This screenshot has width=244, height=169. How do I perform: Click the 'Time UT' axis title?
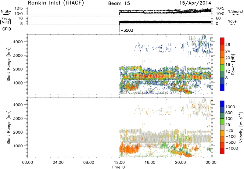tap(119, 167)
